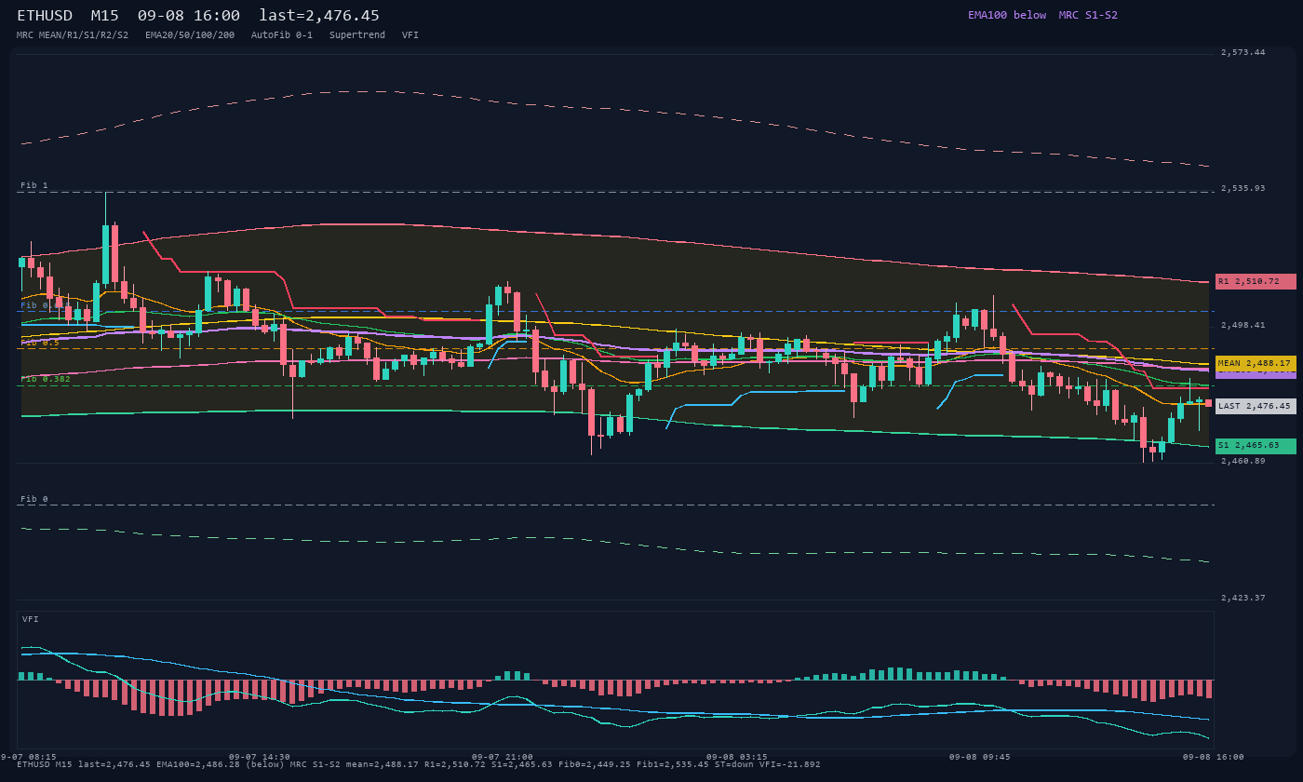
Task: Click VFI=-21.892 in the bottom status line
Action: (792, 764)
